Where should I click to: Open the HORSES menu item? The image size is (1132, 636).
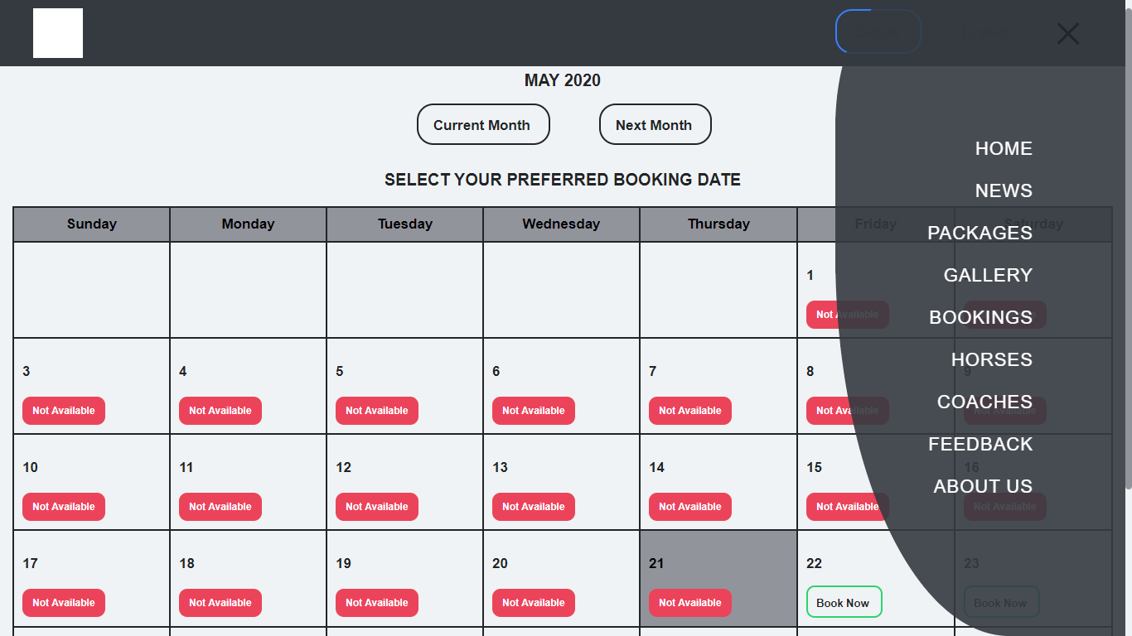[x=991, y=360]
